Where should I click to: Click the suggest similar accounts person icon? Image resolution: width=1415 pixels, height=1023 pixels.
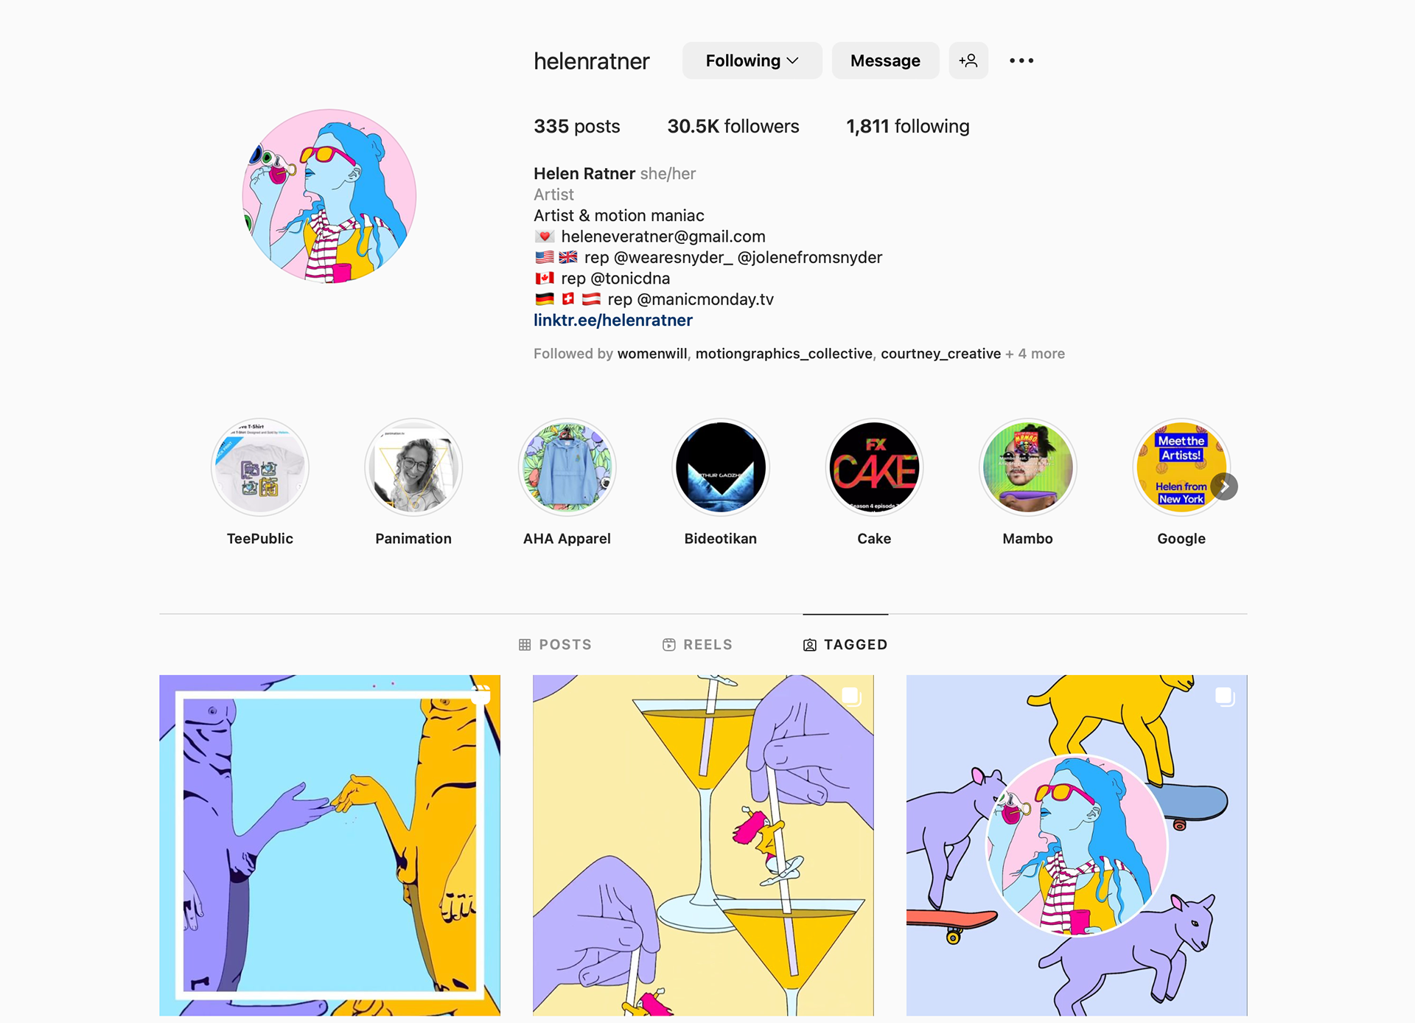pyautogui.click(x=968, y=60)
